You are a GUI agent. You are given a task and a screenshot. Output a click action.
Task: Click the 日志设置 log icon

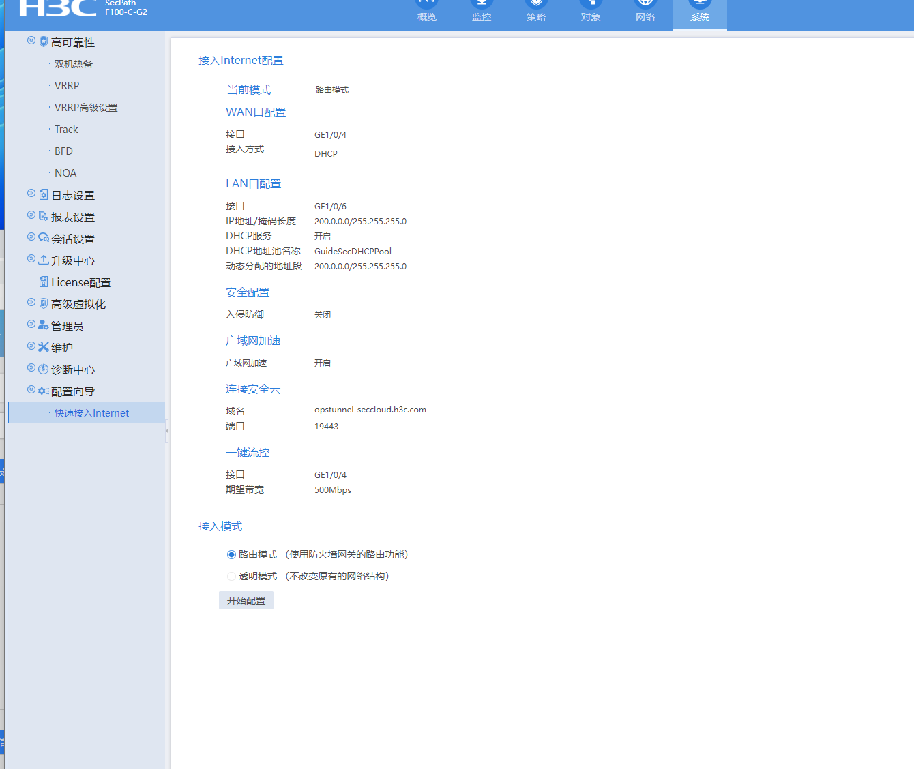(44, 195)
